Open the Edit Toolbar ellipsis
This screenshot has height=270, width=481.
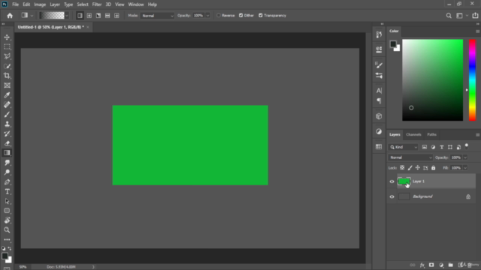pyautogui.click(x=7, y=240)
